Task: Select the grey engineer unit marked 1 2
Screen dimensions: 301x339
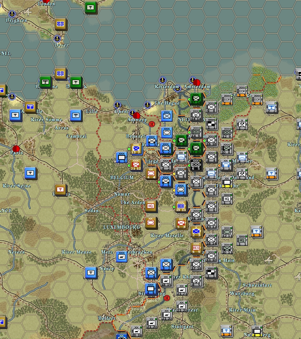Action: pyautogui.click(x=242, y=124)
